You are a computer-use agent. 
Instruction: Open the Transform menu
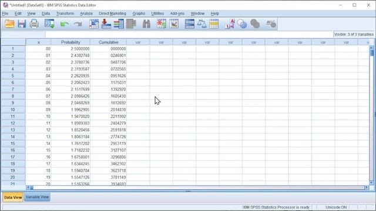point(65,13)
